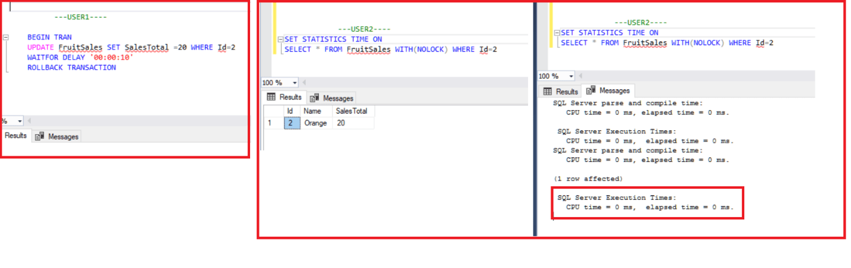The width and height of the screenshot is (851, 268).
Task: Click SET STATISTICS TIME ON in the results grid pane
Action: click(x=333, y=40)
